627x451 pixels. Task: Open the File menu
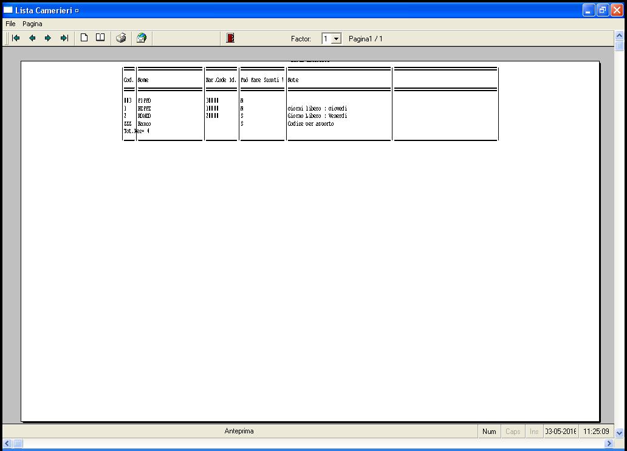(x=10, y=24)
